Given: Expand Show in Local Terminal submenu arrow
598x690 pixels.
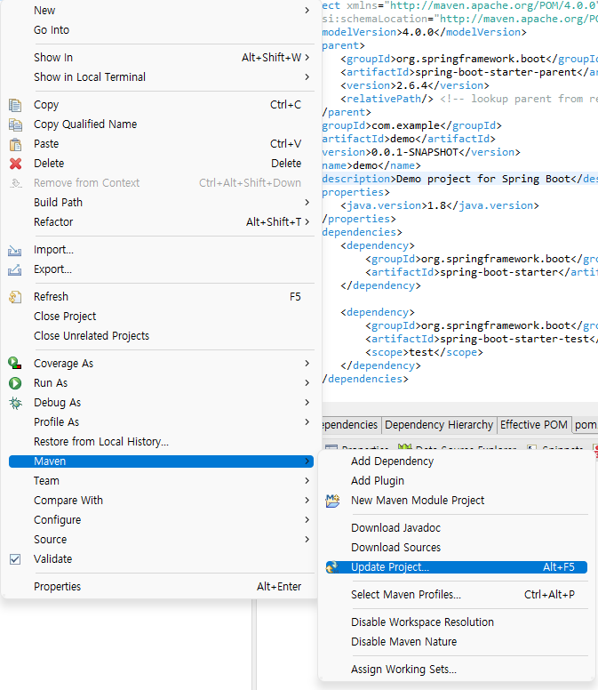Looking at the screenshot, I should pos(307,77).
